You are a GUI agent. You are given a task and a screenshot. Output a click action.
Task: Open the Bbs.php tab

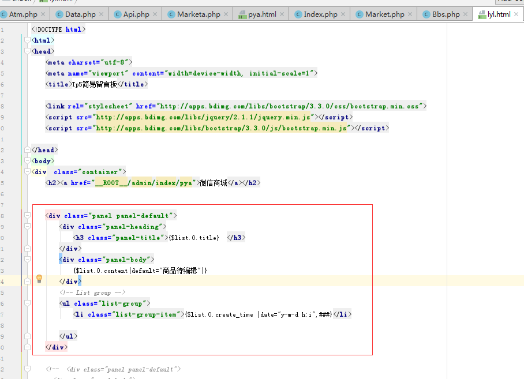point(446,14)
